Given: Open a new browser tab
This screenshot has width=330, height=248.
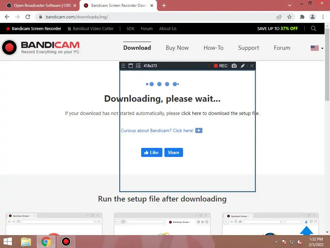Looking at the screenshot, I should [164, 5].
